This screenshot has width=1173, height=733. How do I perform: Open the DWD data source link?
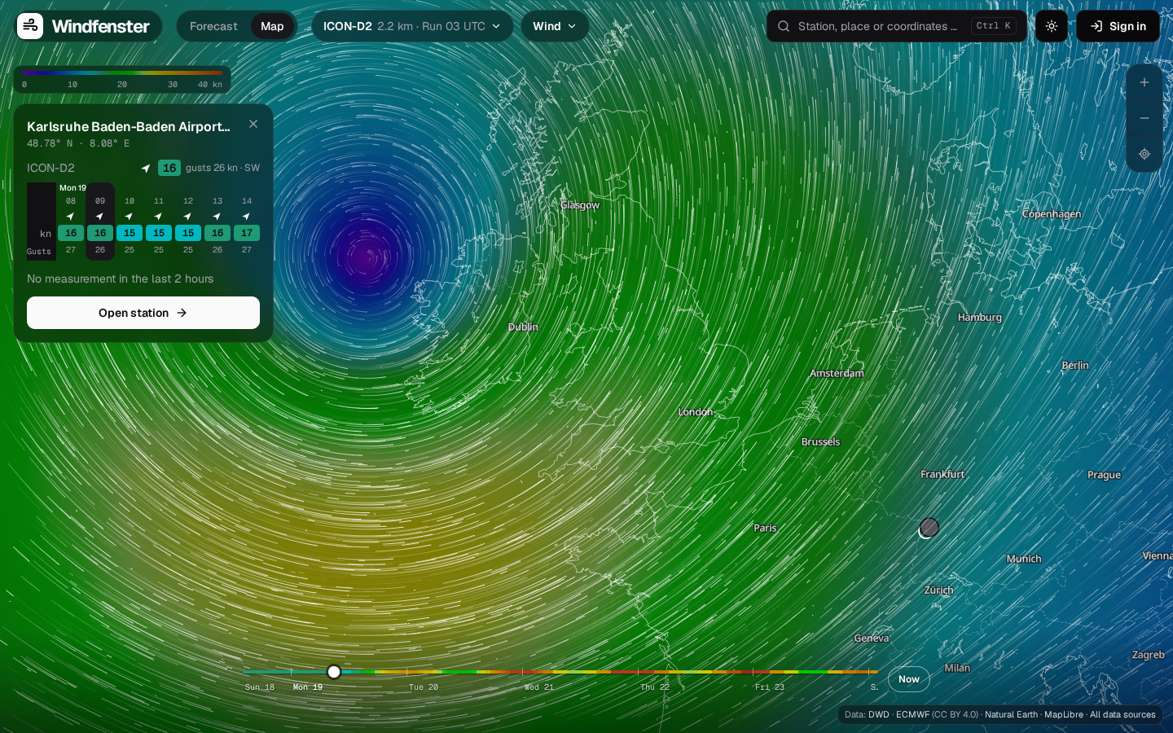tap(879, 715)
